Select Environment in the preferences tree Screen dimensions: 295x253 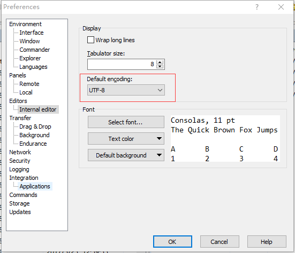(25, 24)
